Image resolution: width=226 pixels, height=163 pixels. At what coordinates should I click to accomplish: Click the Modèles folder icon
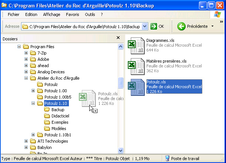click(x=47, y=129)
